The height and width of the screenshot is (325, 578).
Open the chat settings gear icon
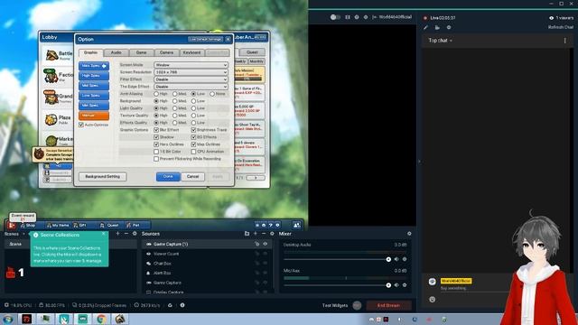449,27
